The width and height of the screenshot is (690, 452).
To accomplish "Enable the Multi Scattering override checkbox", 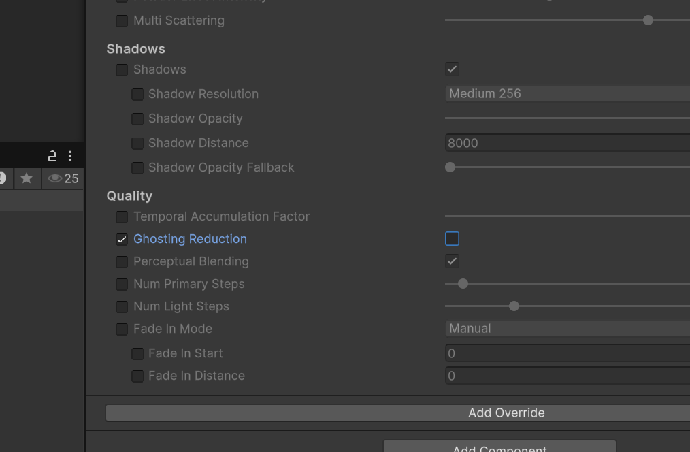I will point(122,20).
